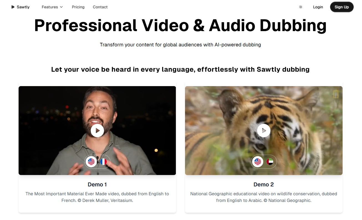Click the Demo 2 title
The height and width of the screenshot is (220, 362).
pyautogui.click(x=264, y=184)
